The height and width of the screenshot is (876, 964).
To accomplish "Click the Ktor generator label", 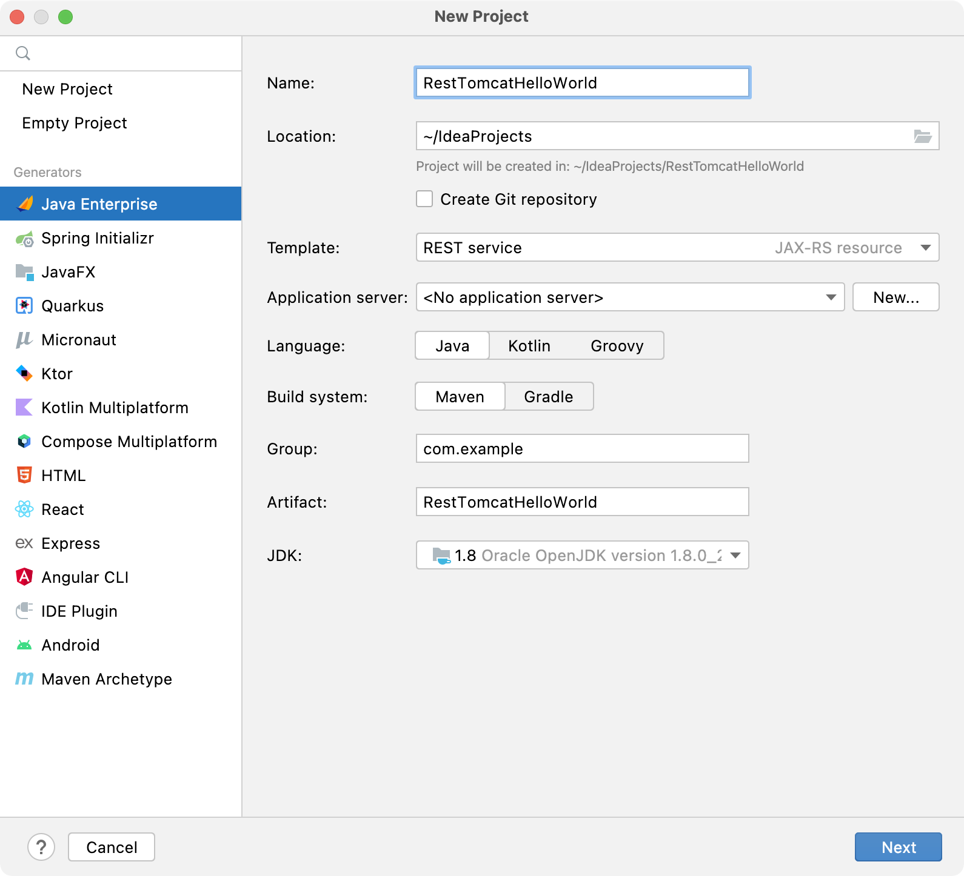I will pyautogui.click(x=57, y=374).
